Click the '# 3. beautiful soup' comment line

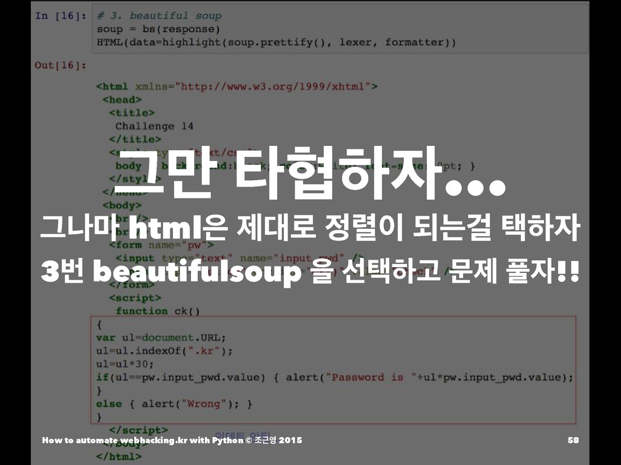pos(159,16)
